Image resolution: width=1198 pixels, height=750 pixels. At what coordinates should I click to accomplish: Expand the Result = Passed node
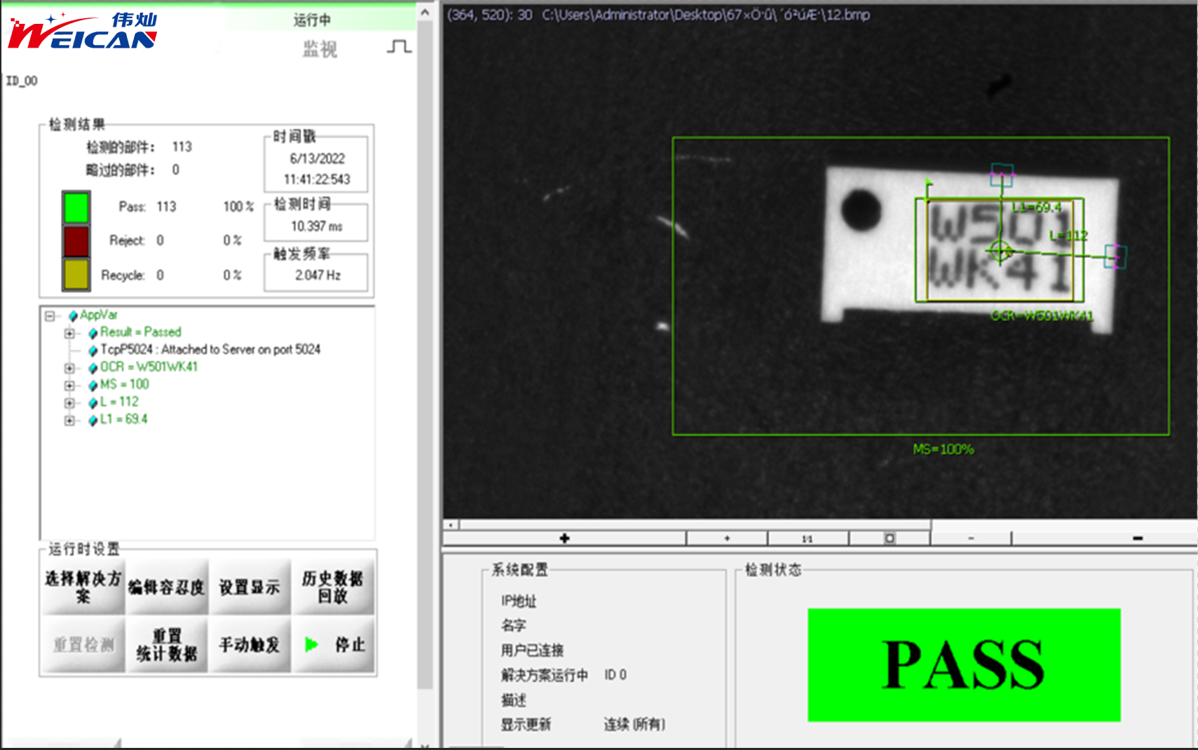(x=69, y=334)
